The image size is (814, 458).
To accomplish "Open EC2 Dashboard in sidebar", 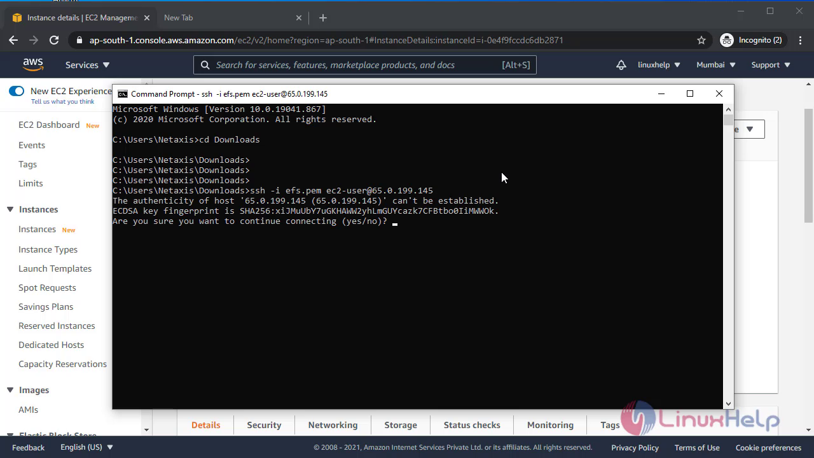I will point(49,125).
